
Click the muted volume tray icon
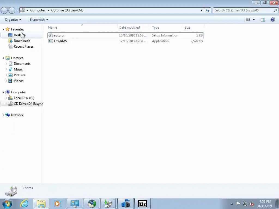[x=251, y=204]
